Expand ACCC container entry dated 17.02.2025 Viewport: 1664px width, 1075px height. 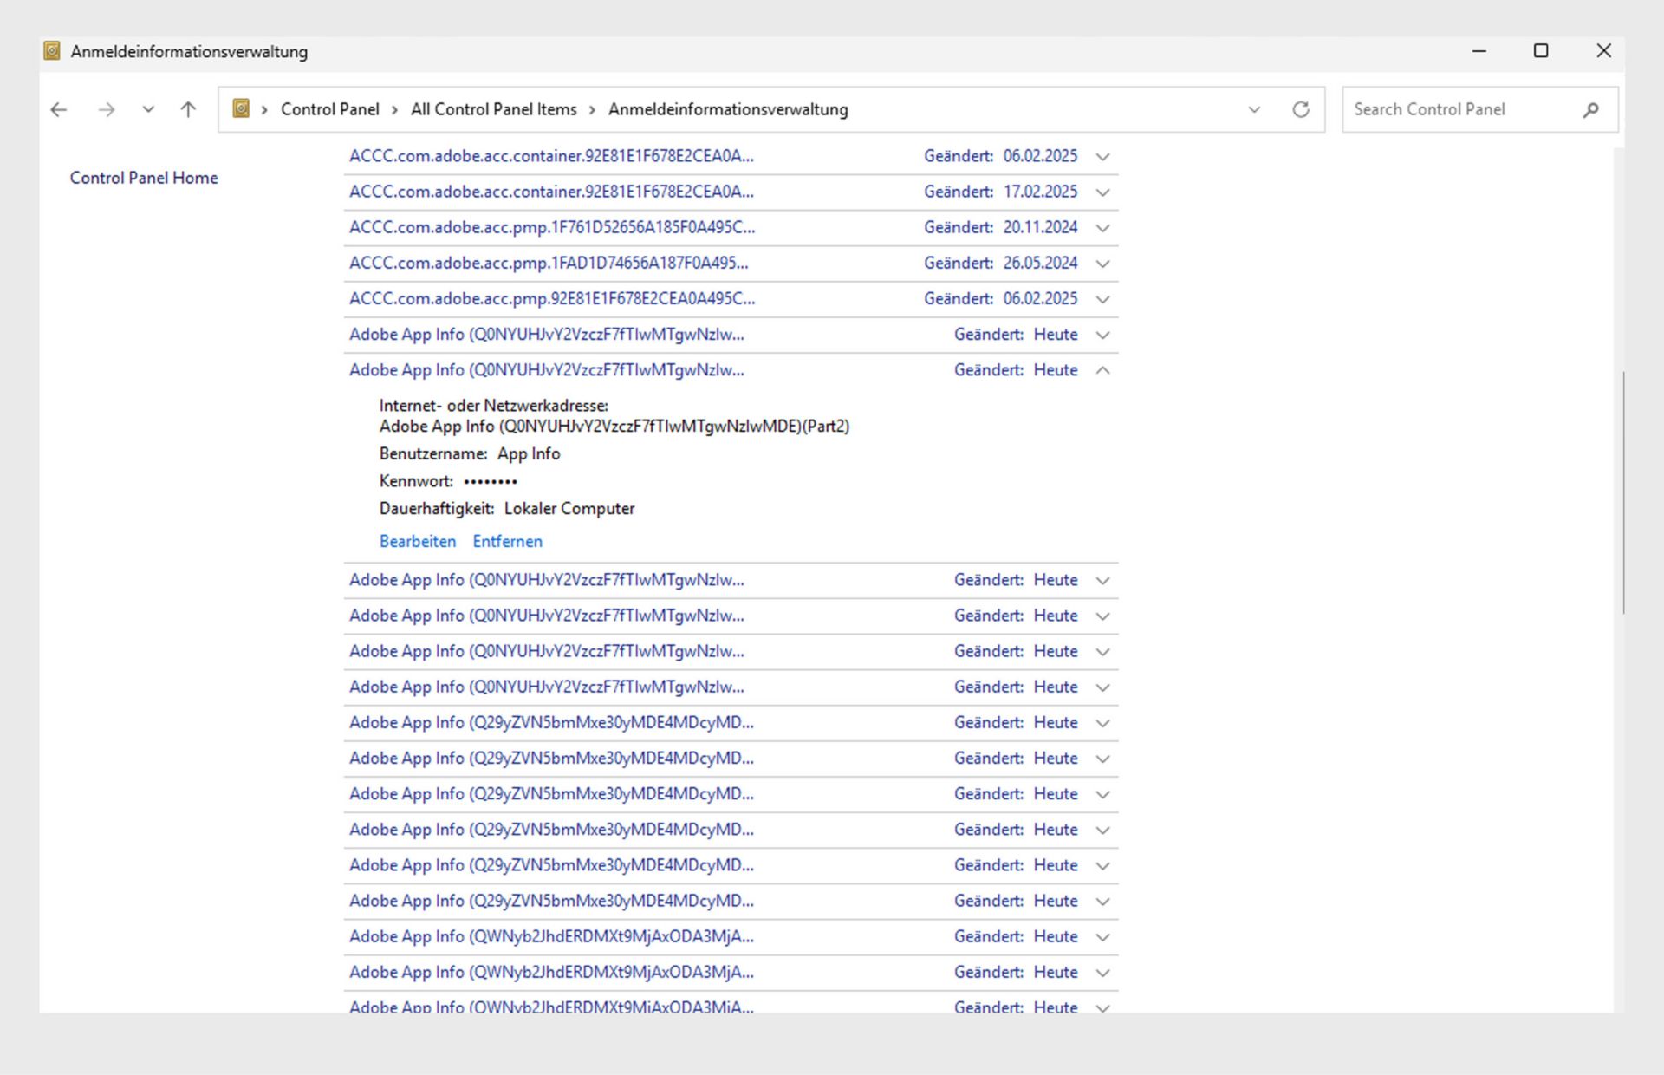1102,192
